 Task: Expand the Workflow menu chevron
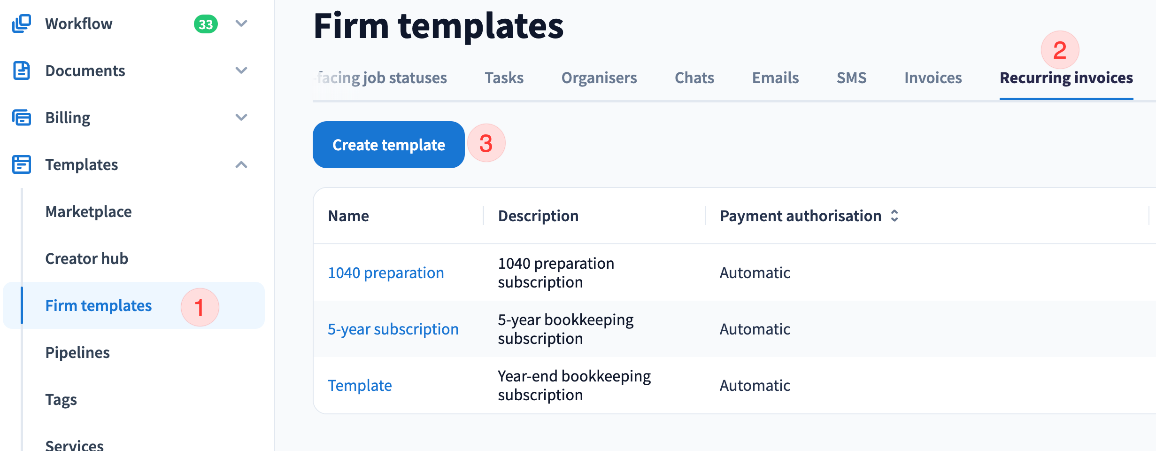tap(241, 23)
